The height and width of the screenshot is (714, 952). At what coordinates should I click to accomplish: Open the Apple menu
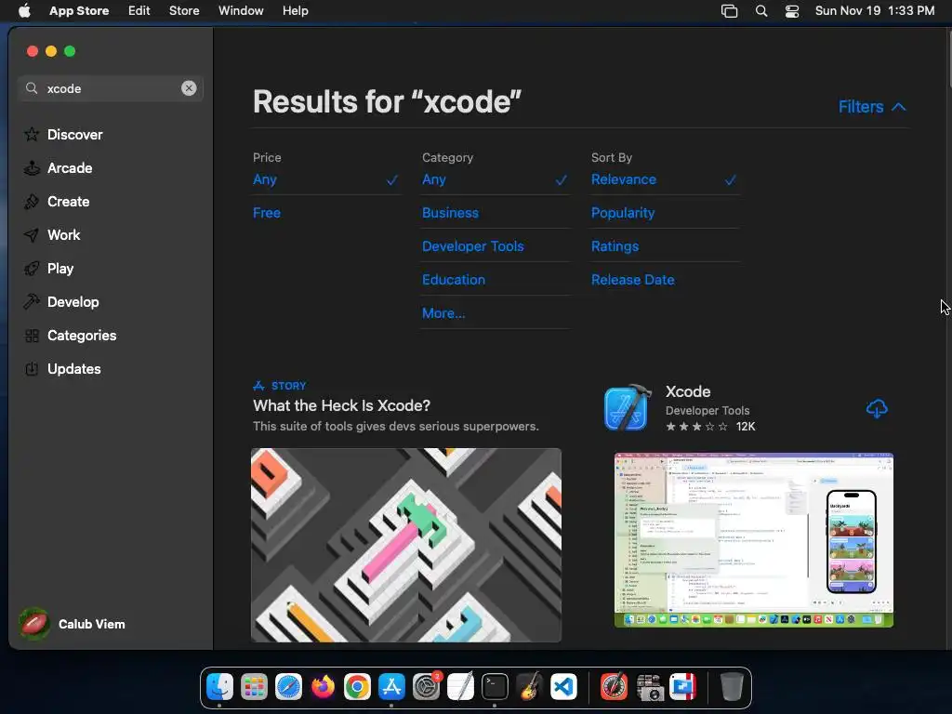click(24, 11)
